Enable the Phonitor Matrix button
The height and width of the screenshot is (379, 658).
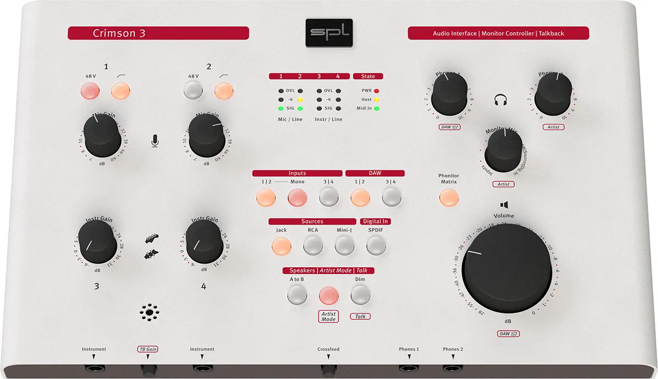(x=448, y=197)
